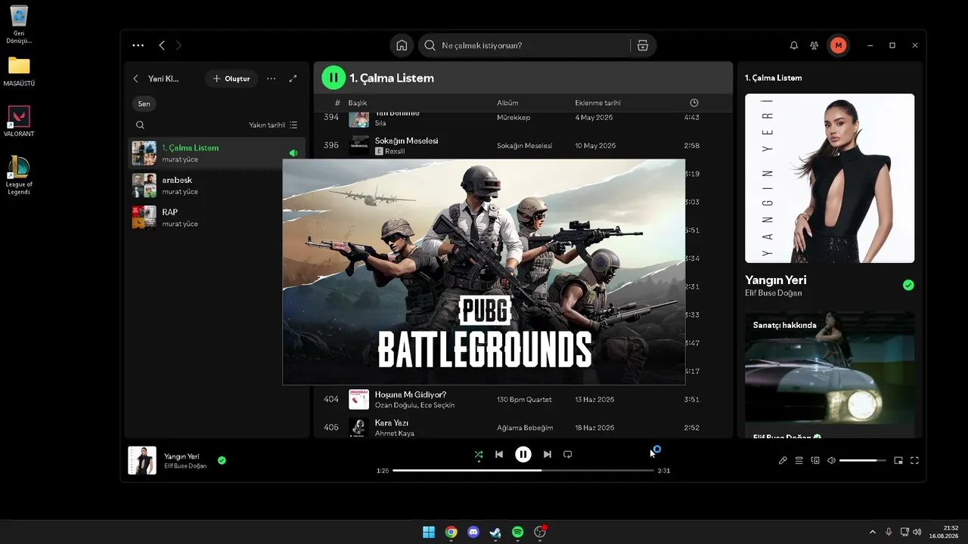Open Steam from the taskbar

coord(495,532)
